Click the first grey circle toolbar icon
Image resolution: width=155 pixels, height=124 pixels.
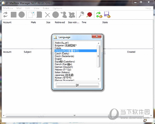click(21, 15)
